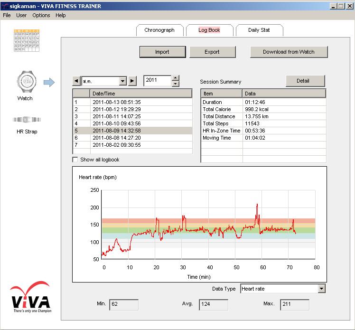The height and width of the screenshot is (330, 355).
Task: Click the Import button
Action: (x=162, y=52)
